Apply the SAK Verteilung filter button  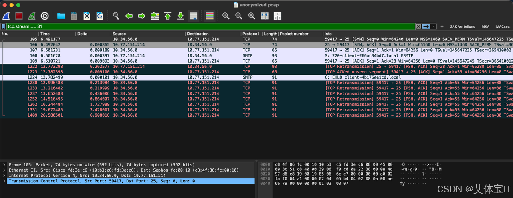[x=463, y=26]
